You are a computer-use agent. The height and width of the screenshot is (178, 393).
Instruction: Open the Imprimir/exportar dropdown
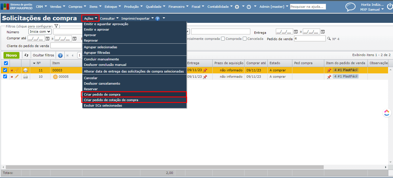pyautogui.click(x=137, y=18)
